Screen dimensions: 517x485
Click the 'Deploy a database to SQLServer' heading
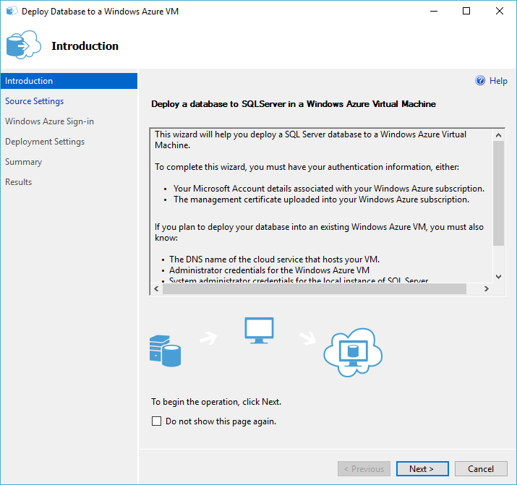pos(294,104)
